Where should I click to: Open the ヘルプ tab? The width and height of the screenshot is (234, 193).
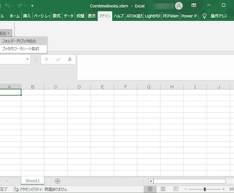[119, 16]
